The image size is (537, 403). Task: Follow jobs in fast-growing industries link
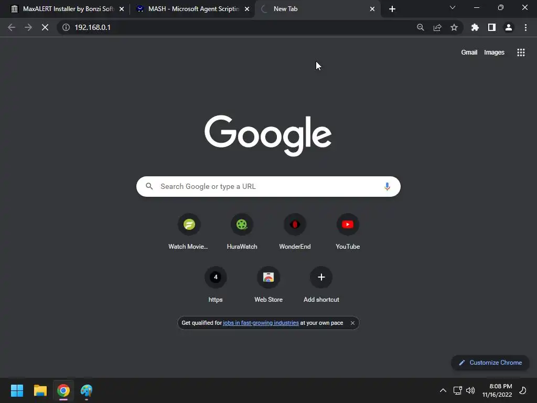(261, 323)
